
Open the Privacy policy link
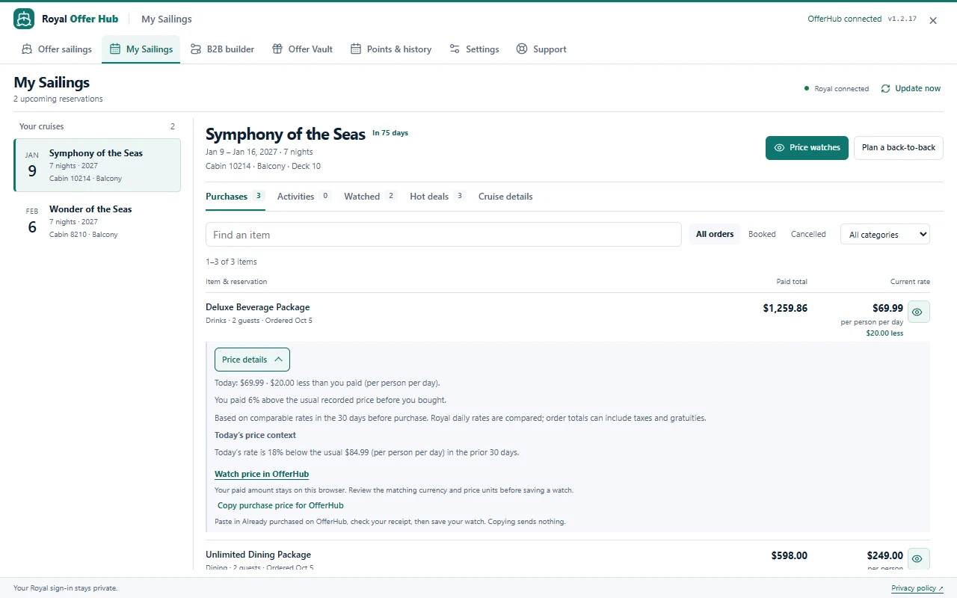pyautogui.click(x=917, y=588)
